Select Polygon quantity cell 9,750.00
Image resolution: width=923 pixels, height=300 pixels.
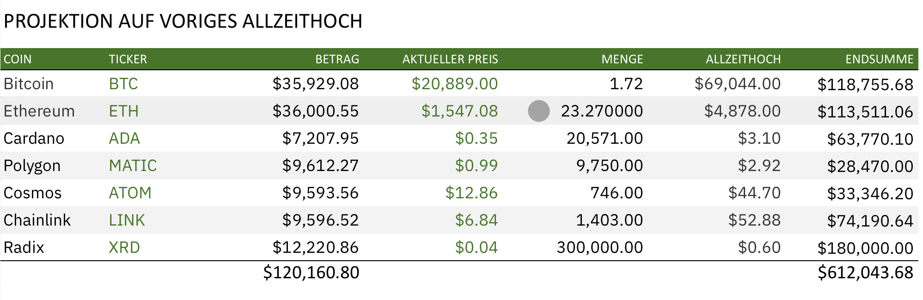(609, 165)
